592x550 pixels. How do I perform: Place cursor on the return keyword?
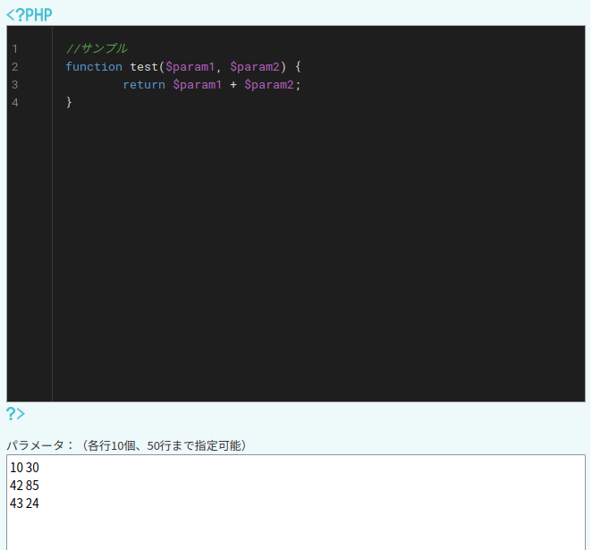coord(143,85)
